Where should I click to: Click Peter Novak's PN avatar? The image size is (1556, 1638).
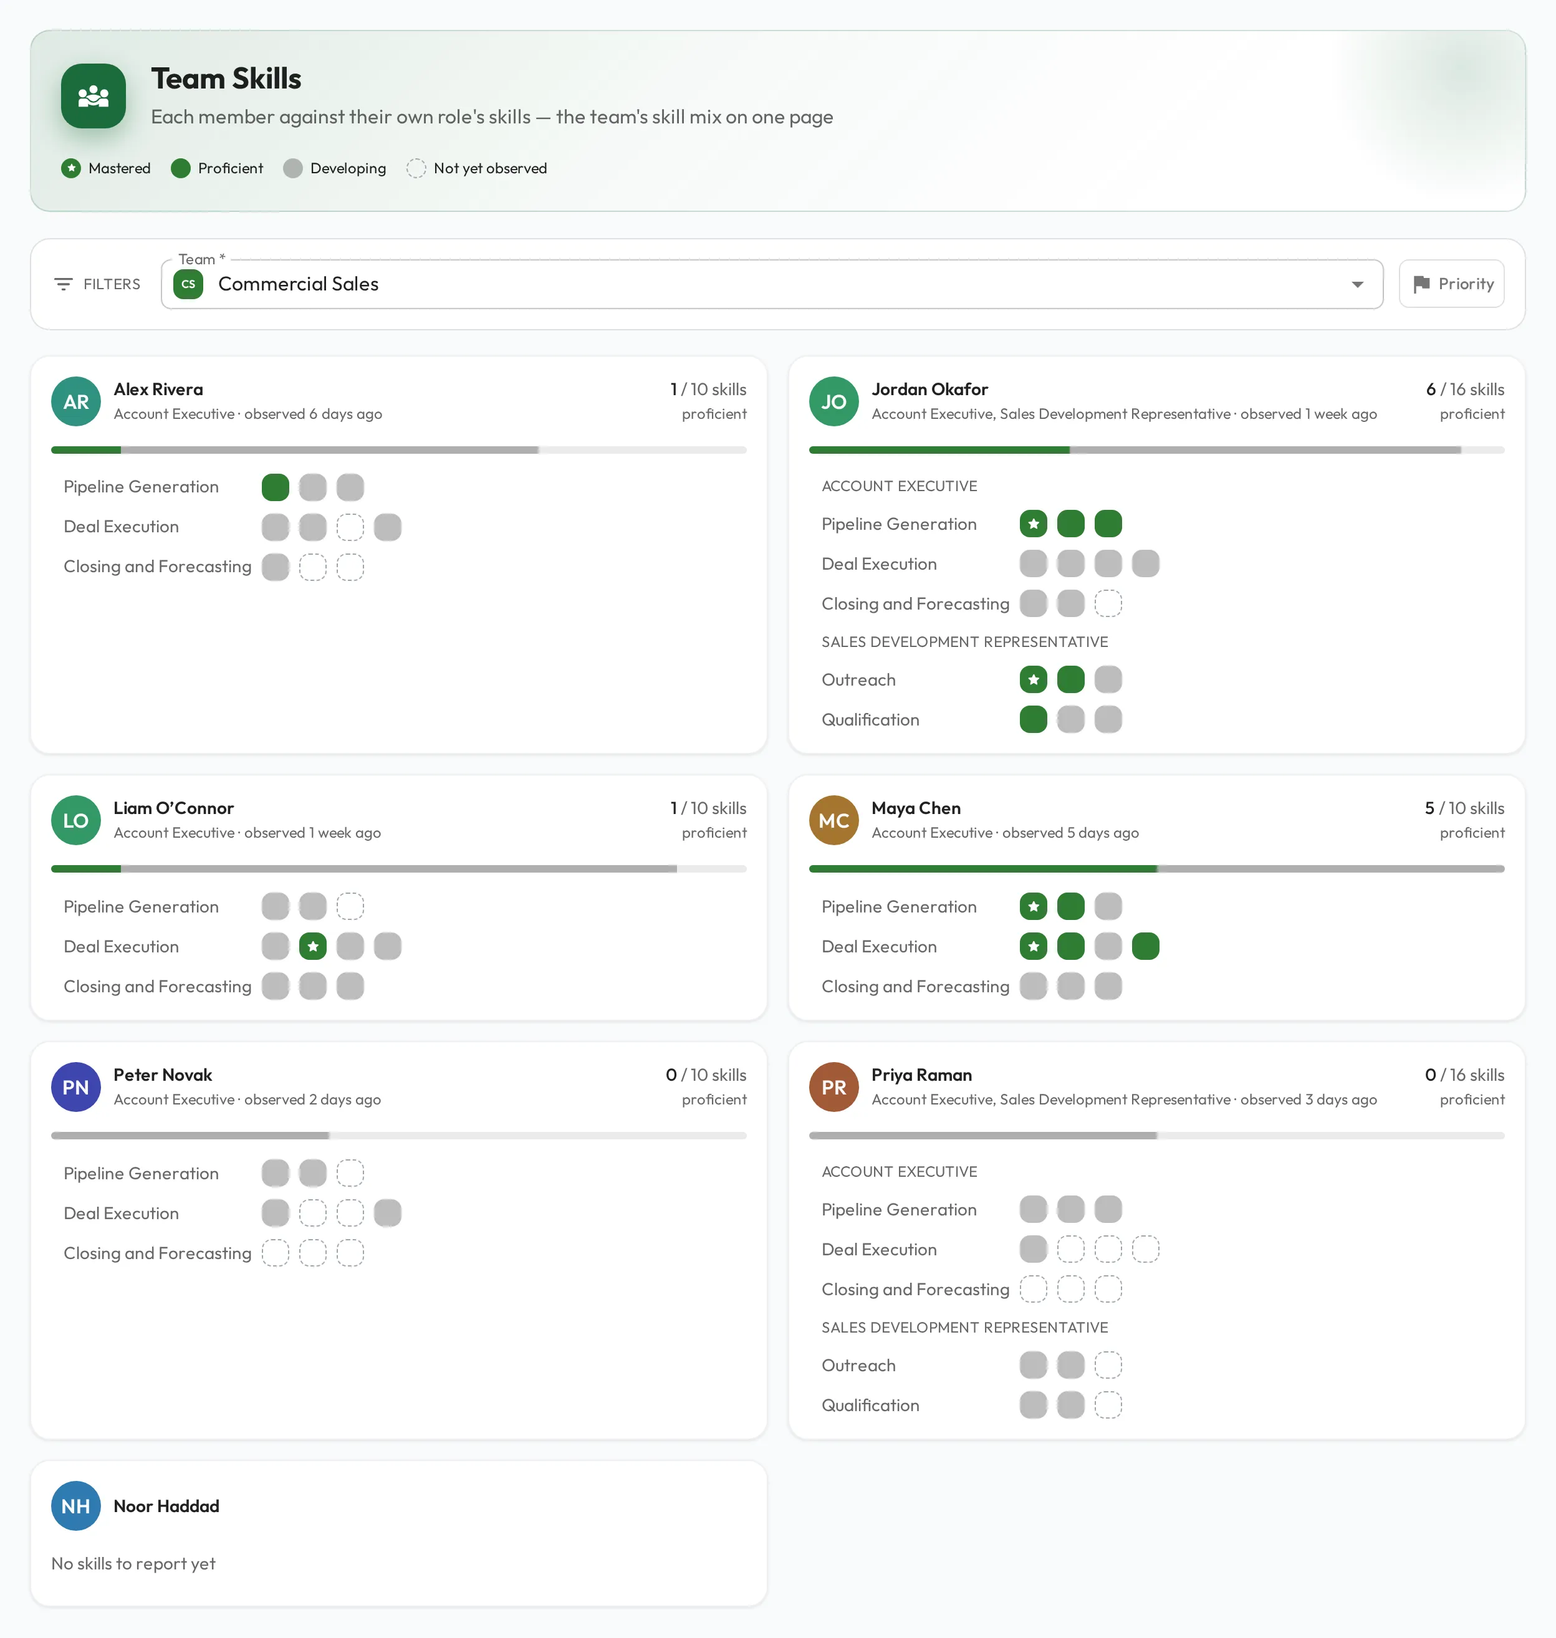[76, 1087]
